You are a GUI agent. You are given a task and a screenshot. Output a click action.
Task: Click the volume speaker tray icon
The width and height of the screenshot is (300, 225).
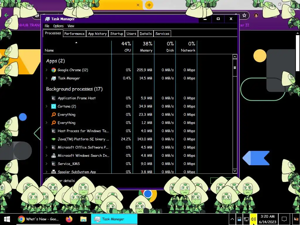point(253,219)
